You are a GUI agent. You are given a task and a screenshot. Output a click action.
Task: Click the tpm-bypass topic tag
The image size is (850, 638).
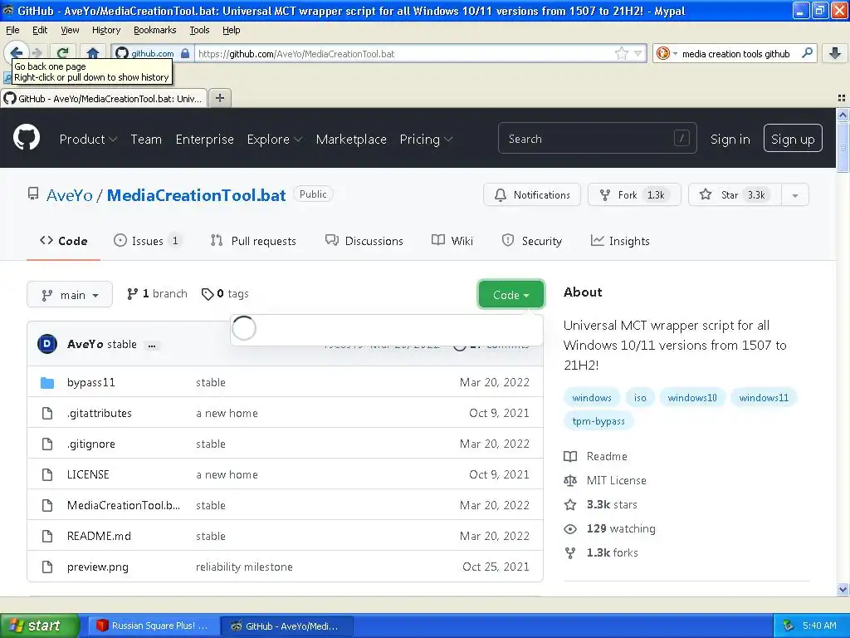click(x=598, y=421)
